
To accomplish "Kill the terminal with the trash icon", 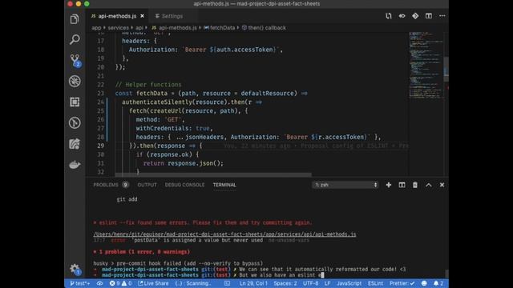I will (x=415, y=185).
